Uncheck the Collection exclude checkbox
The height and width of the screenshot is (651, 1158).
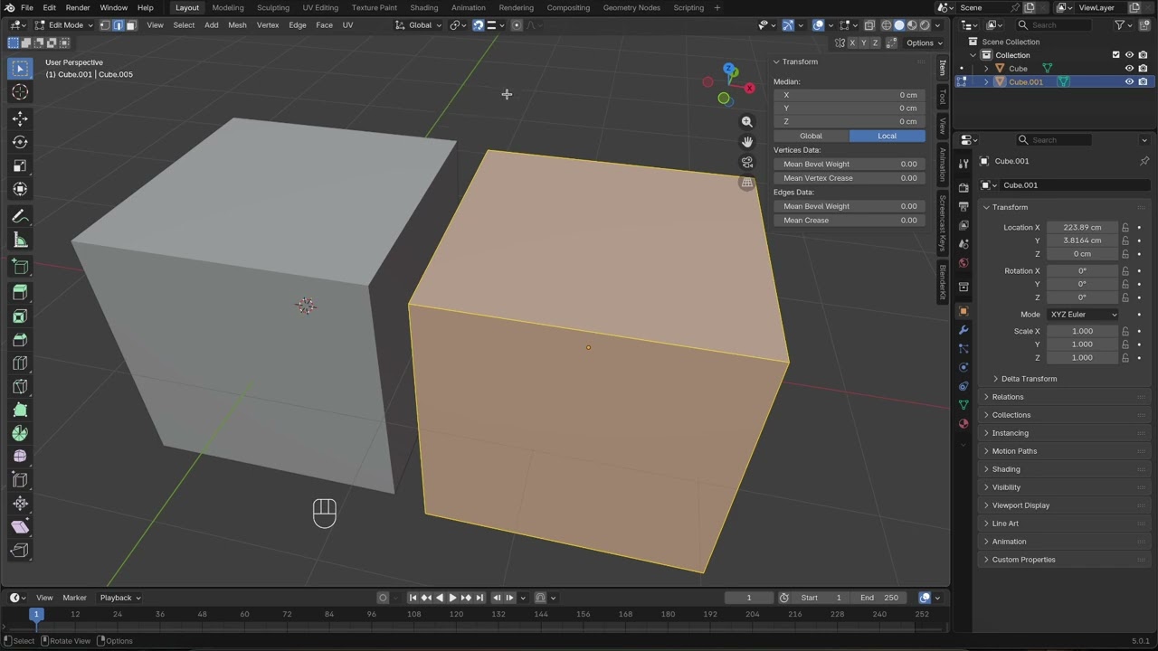[x=1115, y=55]
